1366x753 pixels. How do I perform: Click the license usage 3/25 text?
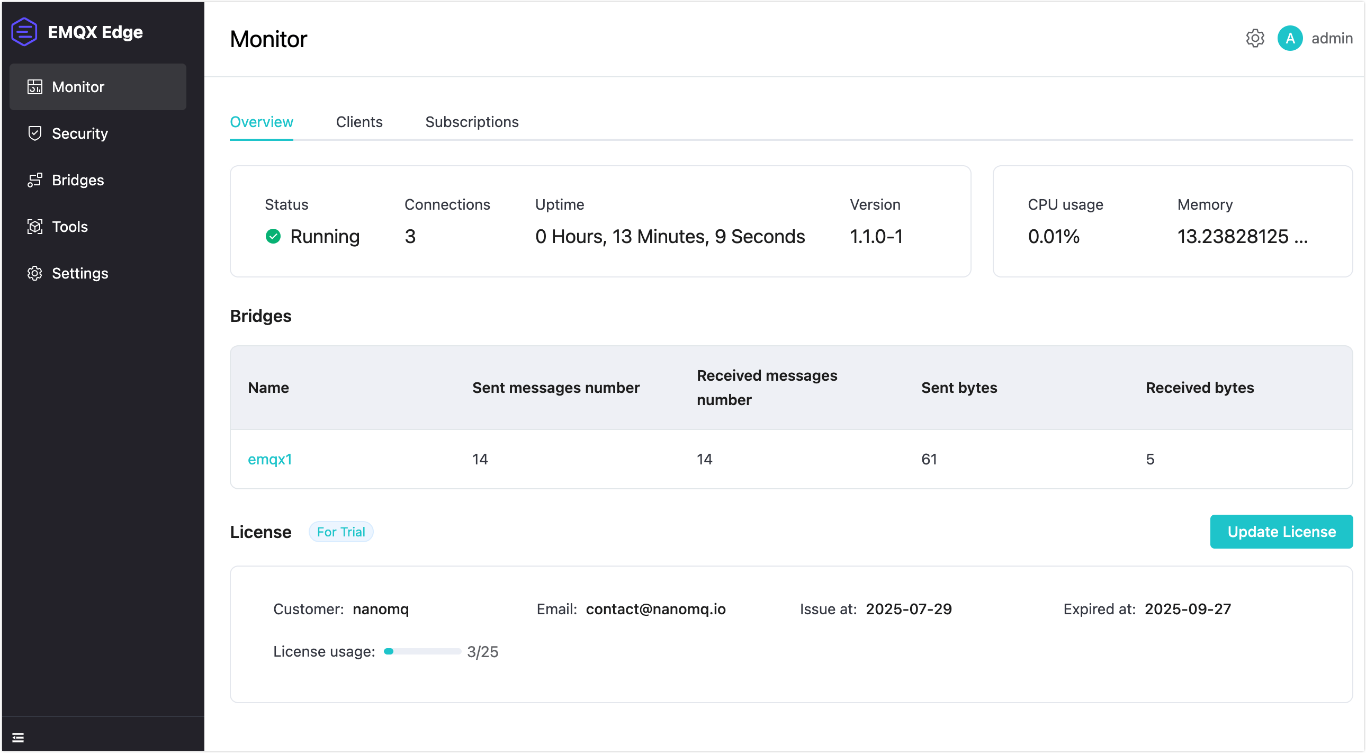pyautogui.click(x=482, y=651)
